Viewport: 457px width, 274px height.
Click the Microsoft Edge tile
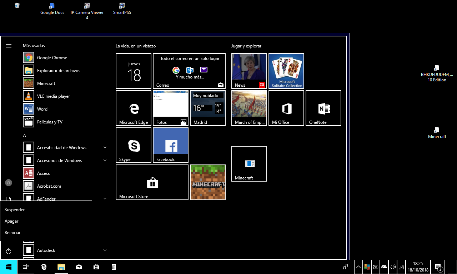click(x=134, y=108)
